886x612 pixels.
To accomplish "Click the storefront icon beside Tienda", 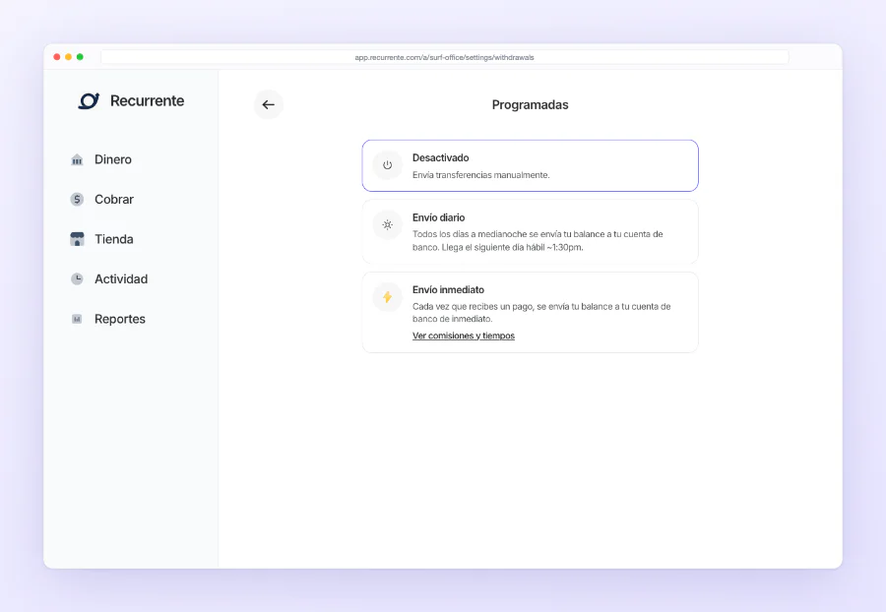I will click(77, 239).
